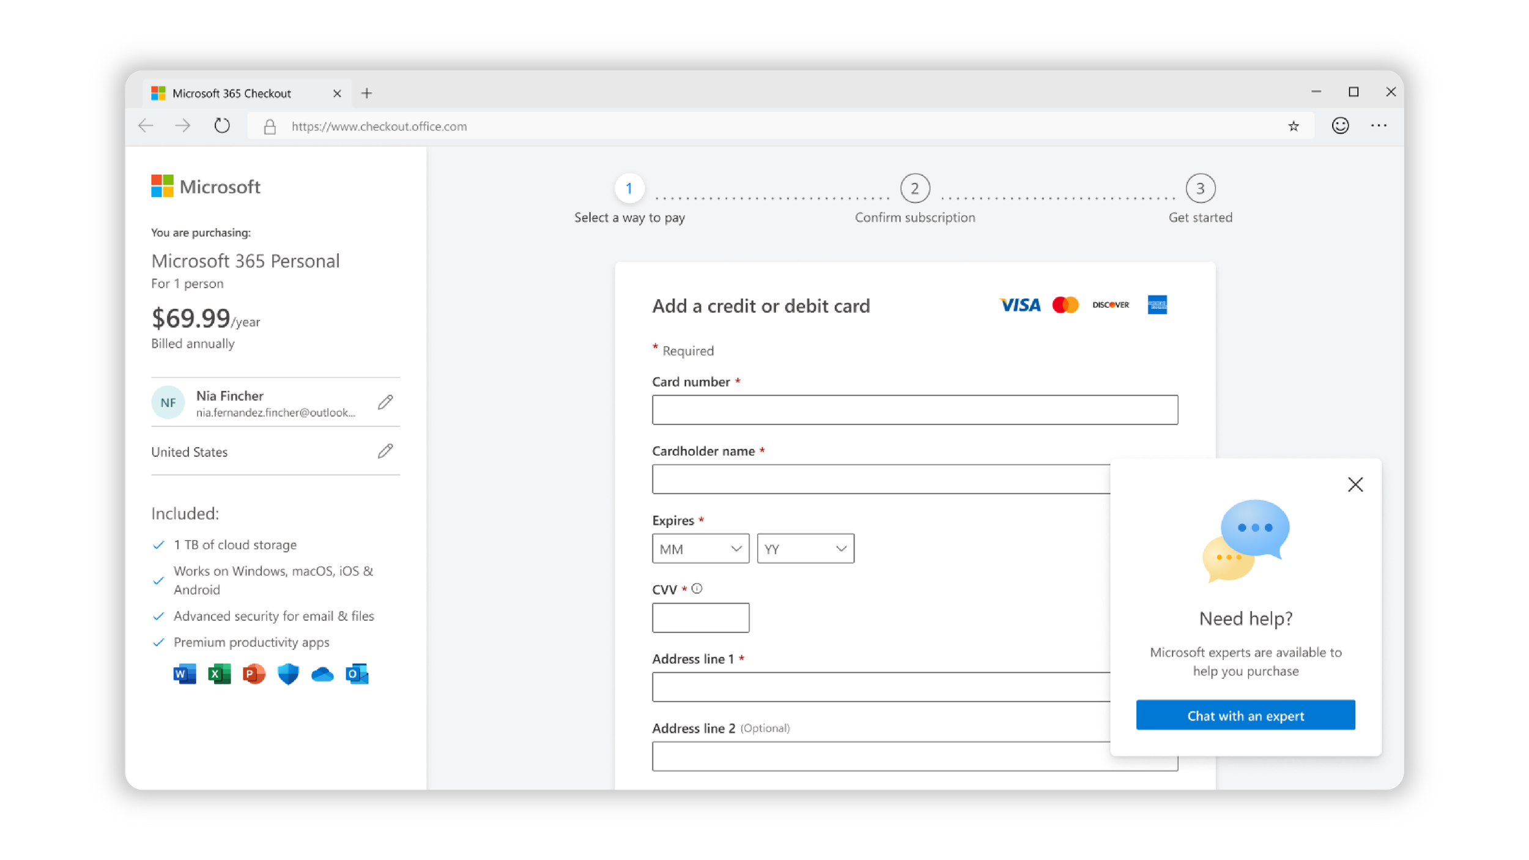1529x860 pixels.
Task: Click the American Express logo
Action: tap(1157, 305)
